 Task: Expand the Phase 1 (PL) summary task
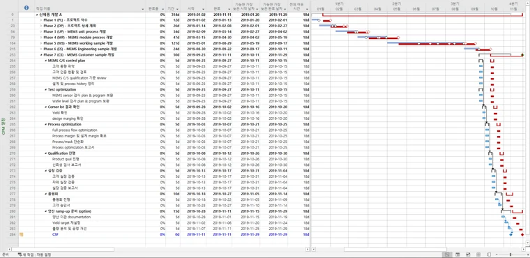pyautogui.click(x=41, y=20)
